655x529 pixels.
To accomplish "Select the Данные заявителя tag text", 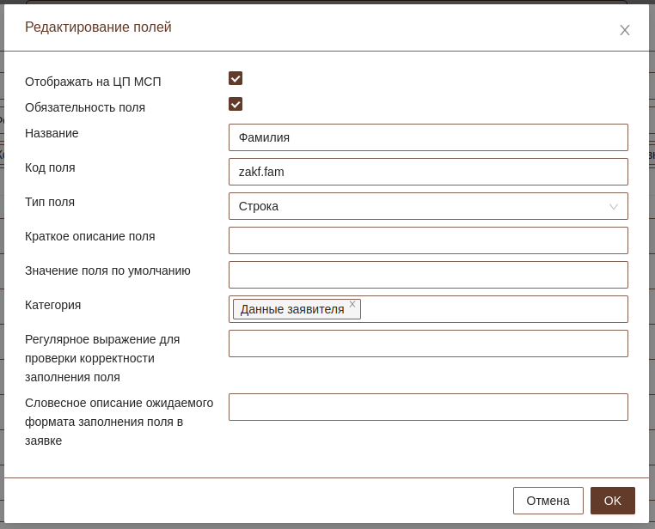I will coord(291,309).
